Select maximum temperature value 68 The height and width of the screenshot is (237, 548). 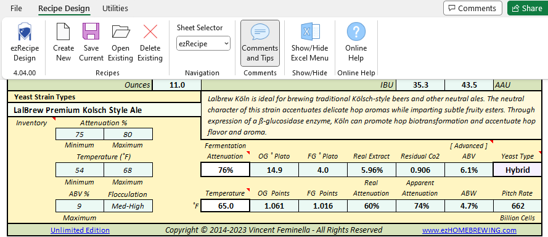[x=128, y=170]
